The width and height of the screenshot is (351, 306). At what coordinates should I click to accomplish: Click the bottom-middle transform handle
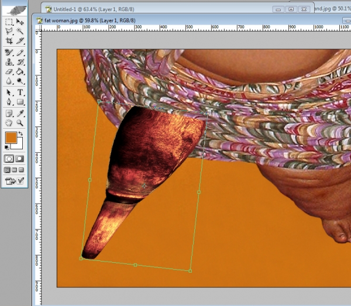(135, 265)
